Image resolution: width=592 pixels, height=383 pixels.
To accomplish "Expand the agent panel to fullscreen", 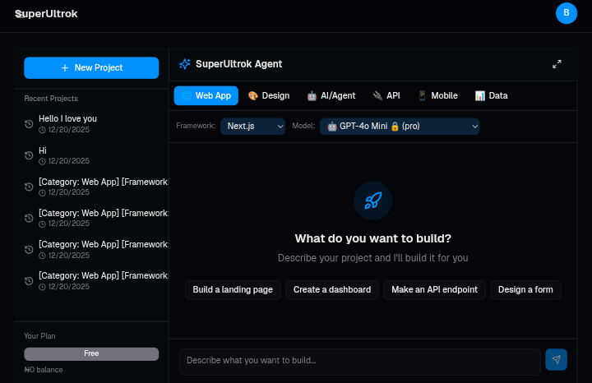I will (557, 64).
